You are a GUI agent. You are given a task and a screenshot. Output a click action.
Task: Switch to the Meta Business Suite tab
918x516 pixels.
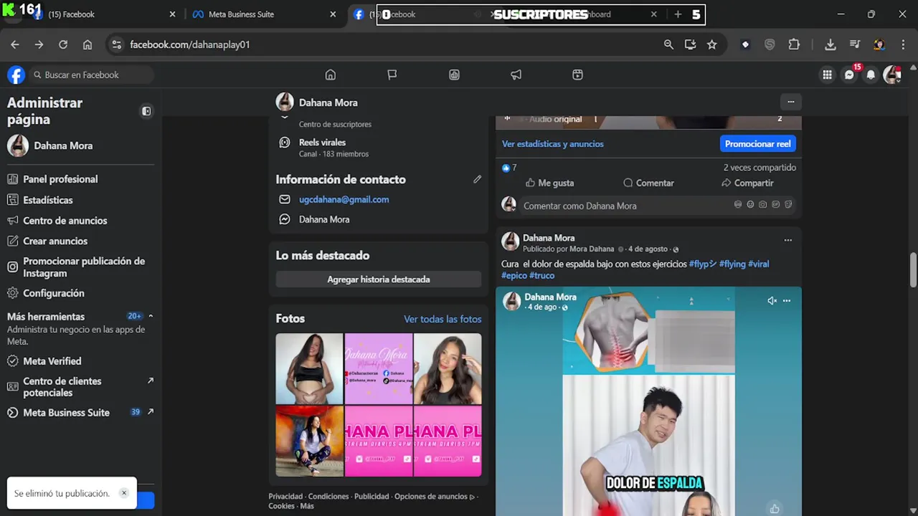pyautogui.click(x=263, y=14)
